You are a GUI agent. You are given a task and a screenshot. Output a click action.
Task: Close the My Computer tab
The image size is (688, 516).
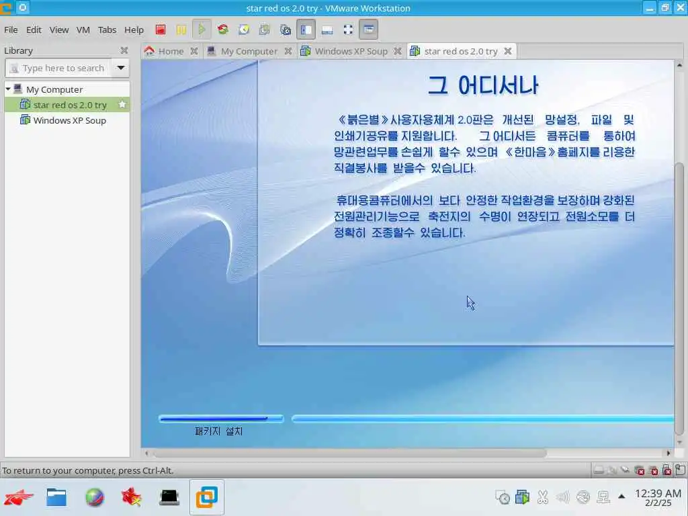[288, 51]
